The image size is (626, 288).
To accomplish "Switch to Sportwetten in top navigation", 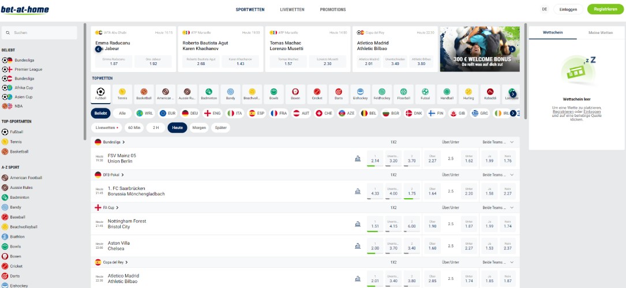I will (x=250, y=10).
